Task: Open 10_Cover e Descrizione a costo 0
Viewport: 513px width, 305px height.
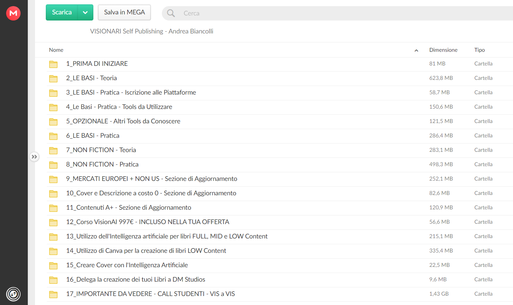Action: [151, 193]
